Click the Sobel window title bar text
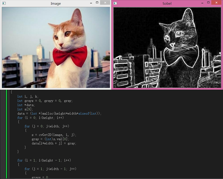The image size is (223, 179). coord(167,4)
